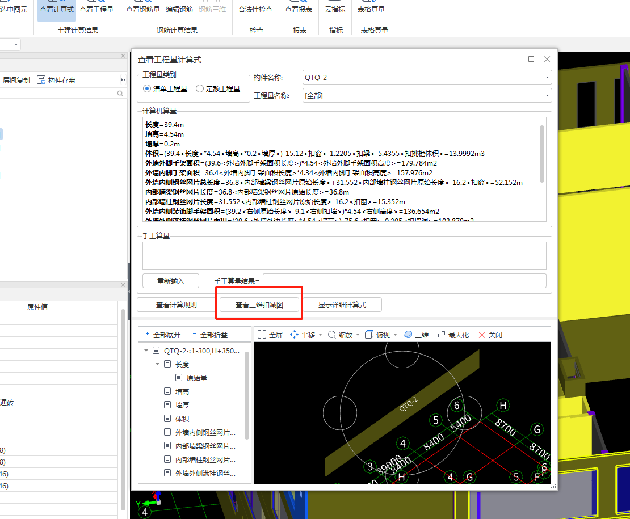Click into the 手工算量 text area

(x=345, y=256)
